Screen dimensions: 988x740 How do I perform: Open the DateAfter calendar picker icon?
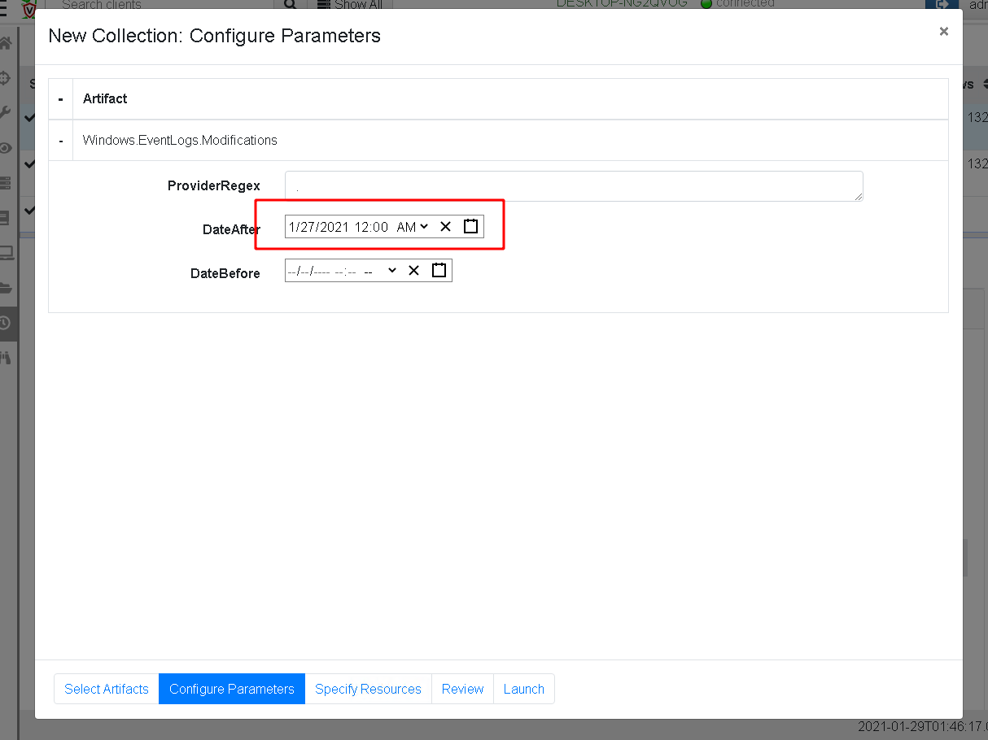470,227
